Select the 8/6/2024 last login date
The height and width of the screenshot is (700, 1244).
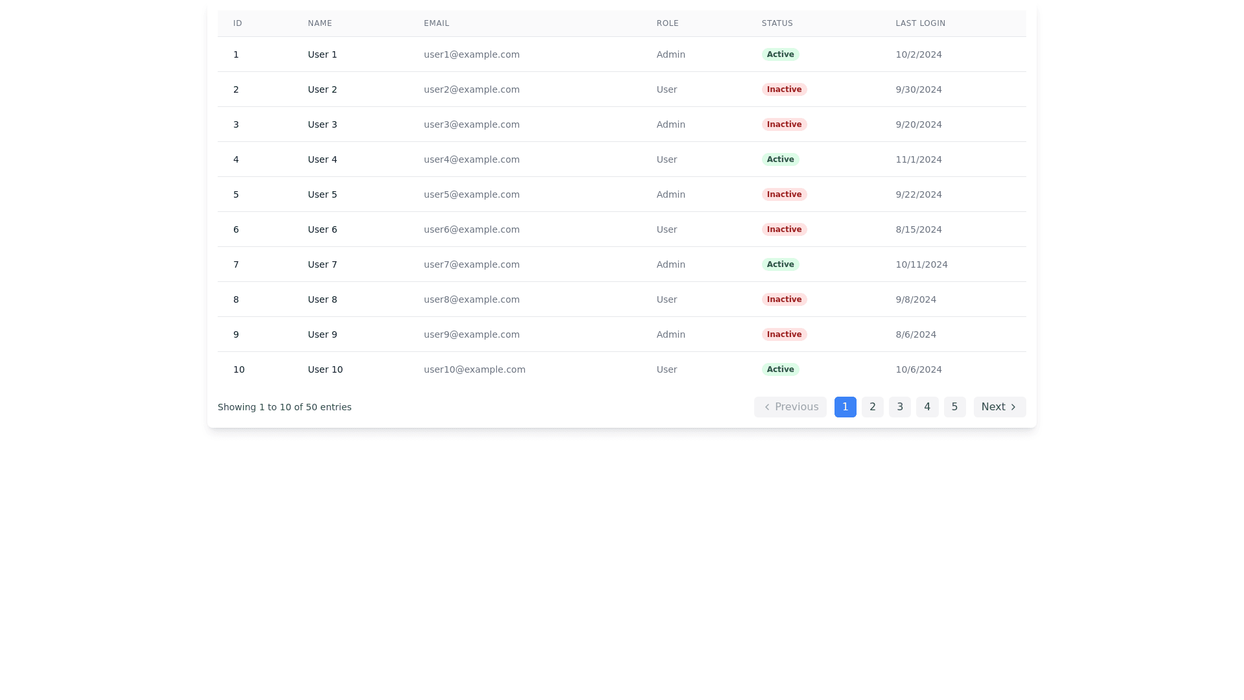[916, 334]
